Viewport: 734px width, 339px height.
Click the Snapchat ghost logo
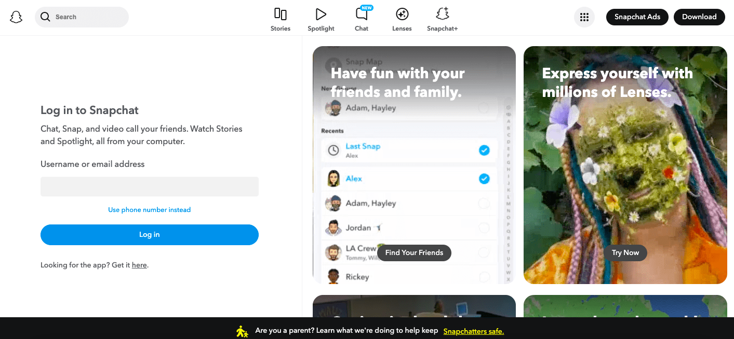click(16, 17)
